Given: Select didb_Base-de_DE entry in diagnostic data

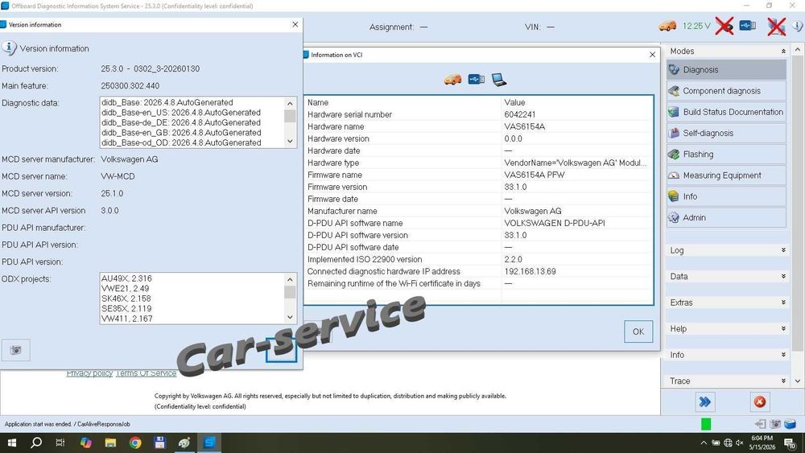Looking at the screenshot, I should click(180, 122).
